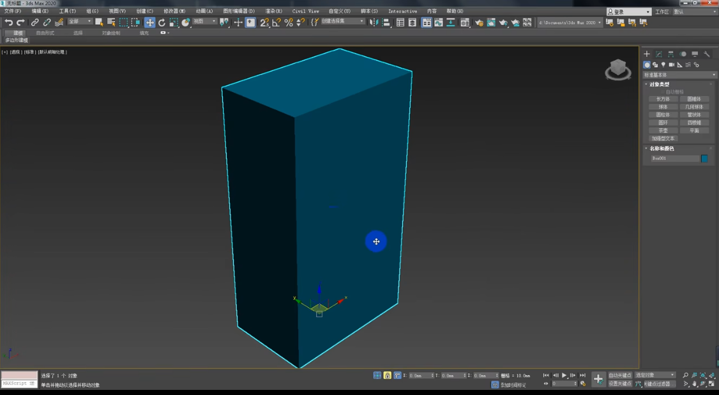Open the Civil View menu

click(x=305, y=11)
